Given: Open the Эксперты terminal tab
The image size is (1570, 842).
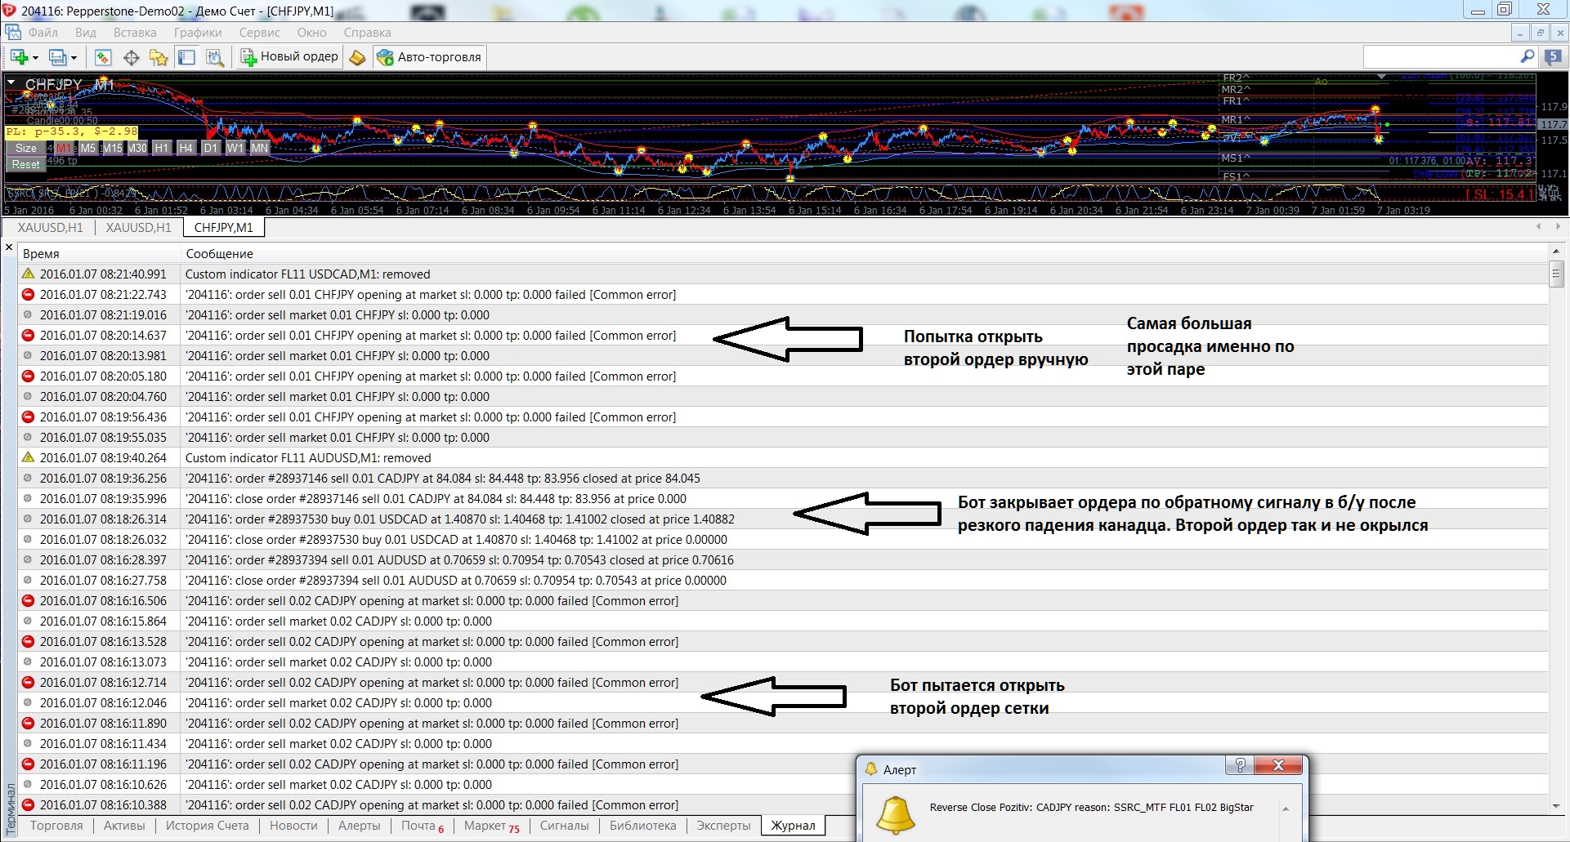Looking at the screenshot, I should tap(723, 826).
